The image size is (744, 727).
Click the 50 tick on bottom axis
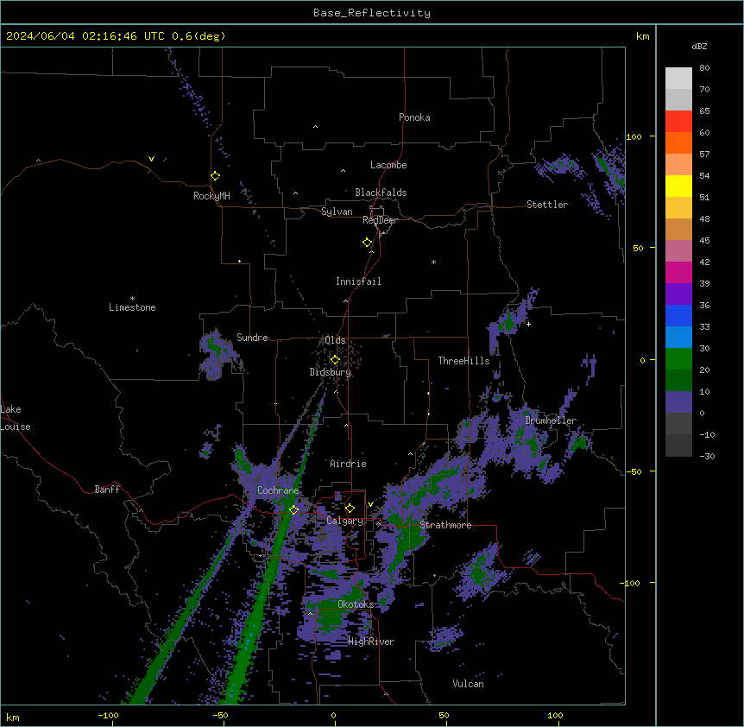[444, 715]
